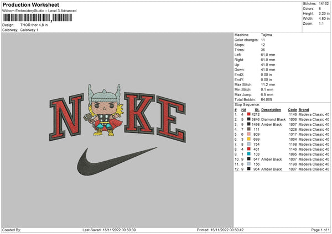Click the Colors value "8" at top right
332x234 pixels.
[x=320, y=9]
